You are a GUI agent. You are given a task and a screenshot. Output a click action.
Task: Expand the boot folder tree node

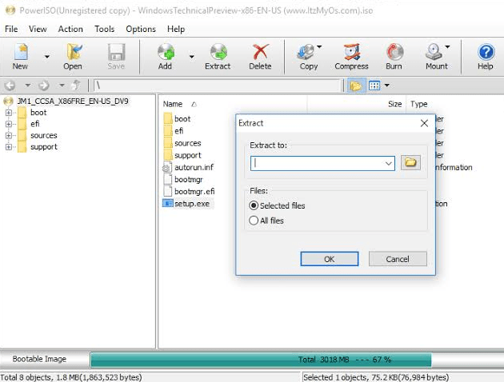[x=8, y=113]
